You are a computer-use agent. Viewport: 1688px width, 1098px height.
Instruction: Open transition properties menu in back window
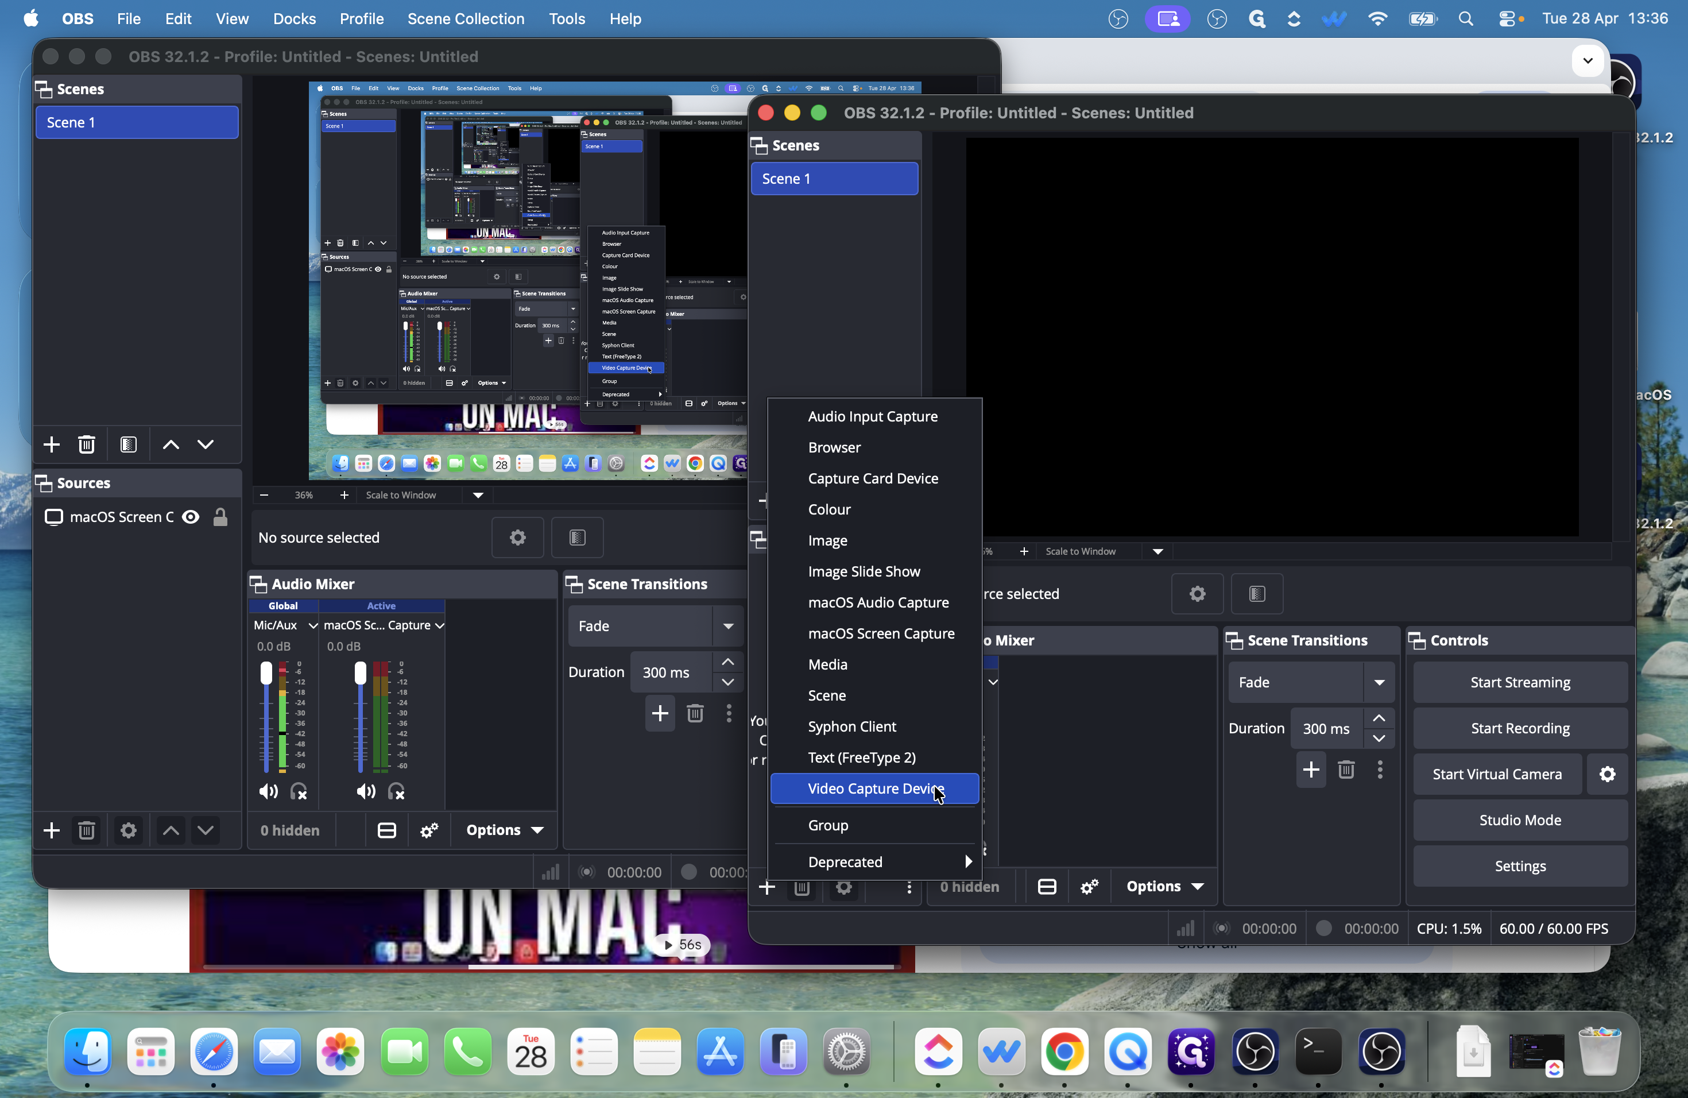click(x=729, y=713)
